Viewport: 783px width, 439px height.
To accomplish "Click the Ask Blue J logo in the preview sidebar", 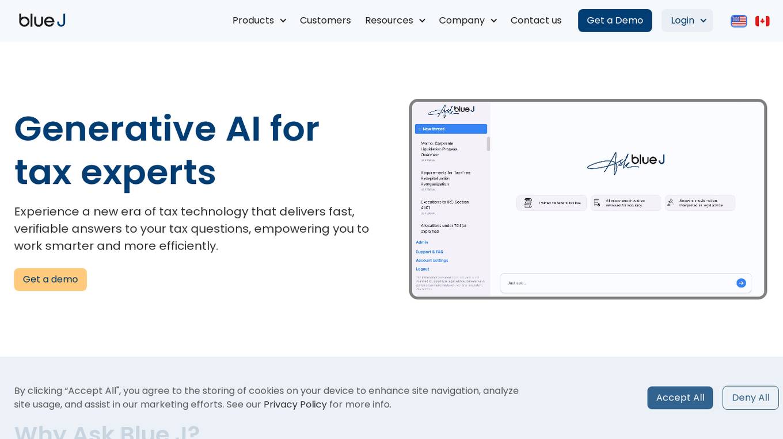I will 451,110.
